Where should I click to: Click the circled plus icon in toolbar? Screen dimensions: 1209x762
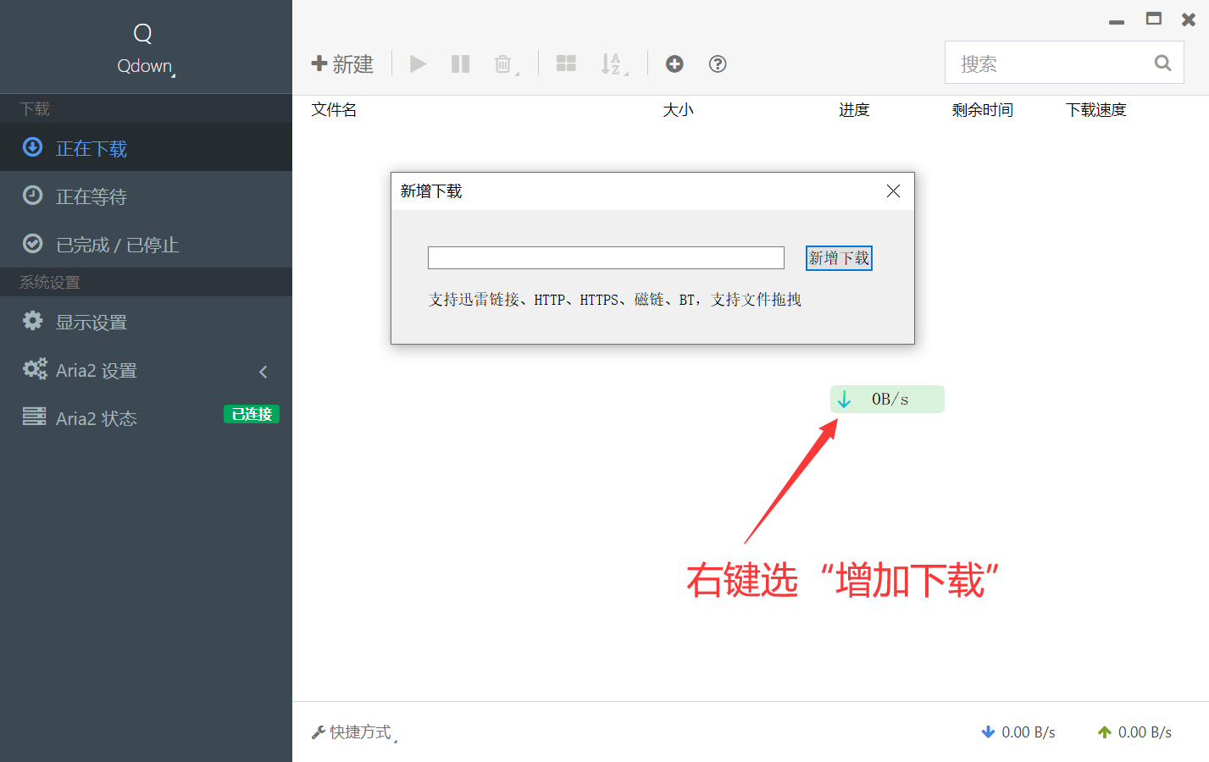[x=674, y=64]
